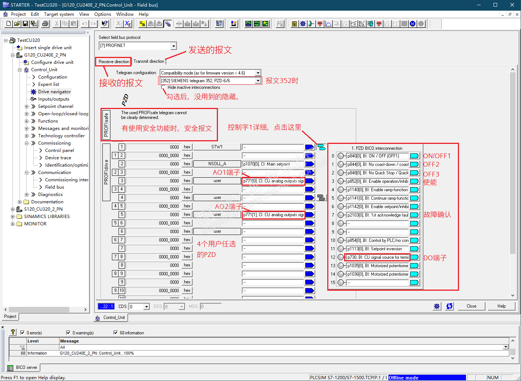Screen dimensions: 521x381
Task: Click the gray bit-details icon beside PZD 4
Action: coord(321,198)
